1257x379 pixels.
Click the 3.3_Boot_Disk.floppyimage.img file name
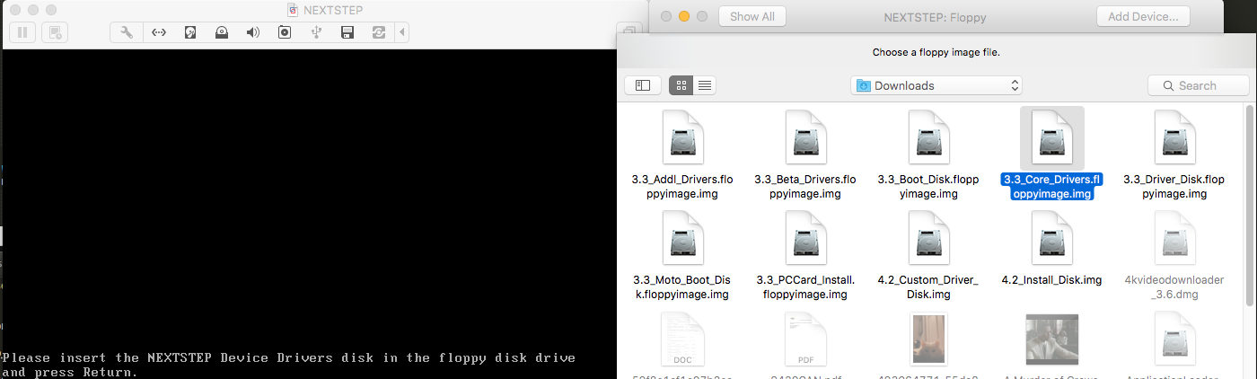[929, 186]
